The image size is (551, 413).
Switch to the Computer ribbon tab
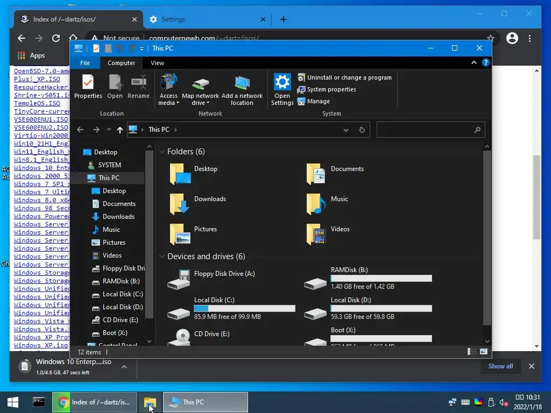point(121,63)
